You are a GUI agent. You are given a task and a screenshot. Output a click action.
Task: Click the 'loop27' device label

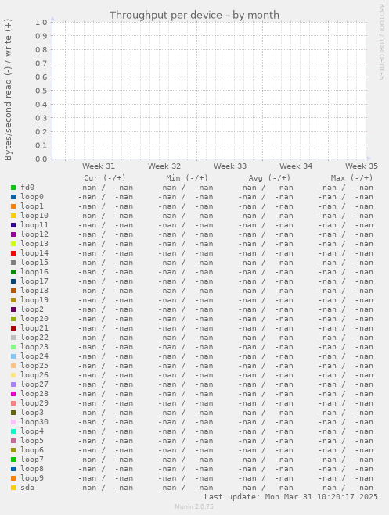[34, 384]
